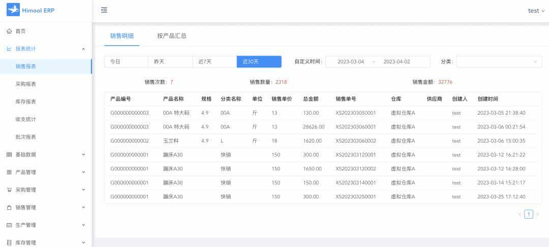Screen dimensions: 549x247
Task: Click sales order XS202303120001
Action: coord(356,155)
